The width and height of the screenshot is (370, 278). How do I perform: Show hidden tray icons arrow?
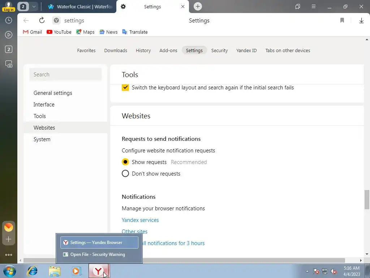click(307, 271)
